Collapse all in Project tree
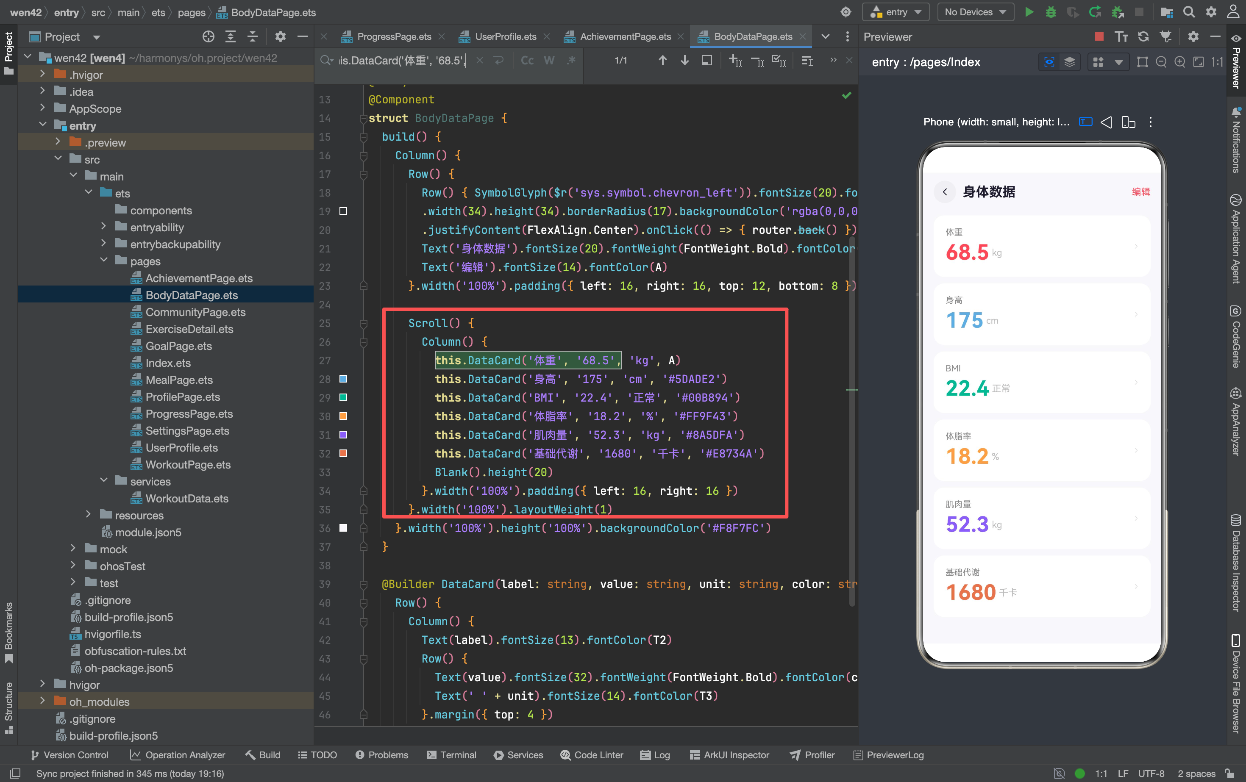 pos(253,36)
